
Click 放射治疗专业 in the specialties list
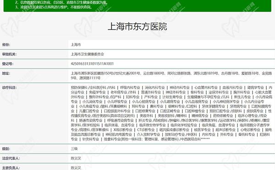(175, 135)
